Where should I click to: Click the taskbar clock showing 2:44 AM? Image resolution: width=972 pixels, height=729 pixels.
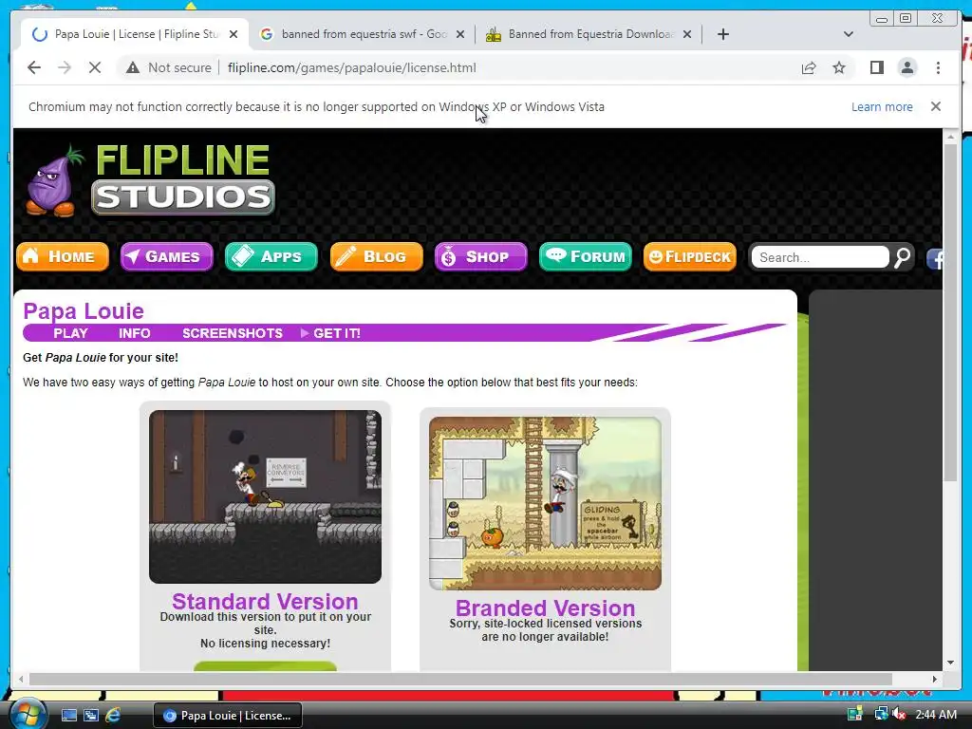(x=935, y=715)
